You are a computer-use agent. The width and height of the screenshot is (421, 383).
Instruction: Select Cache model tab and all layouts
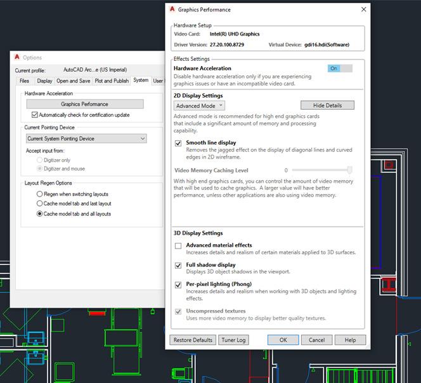(x=39, y=214)
